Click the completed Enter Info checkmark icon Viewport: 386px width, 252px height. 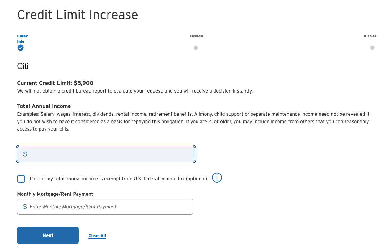20,48
